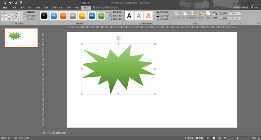Click the Align (對齊) objects icon
The height and width of the screenshot is (140, 261).
tap(201, 15)
